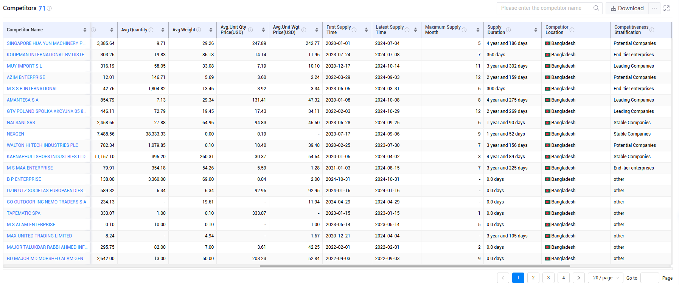Open GTV POLAND SPOLKA AKCYJNA link
The height and width of the screenshot is (285, 679).
pyautogui.click(x=47, y=111)
